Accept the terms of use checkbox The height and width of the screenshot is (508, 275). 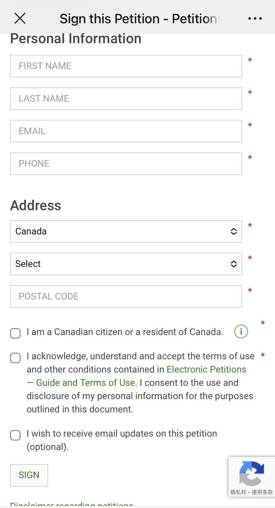pos(15,358)
